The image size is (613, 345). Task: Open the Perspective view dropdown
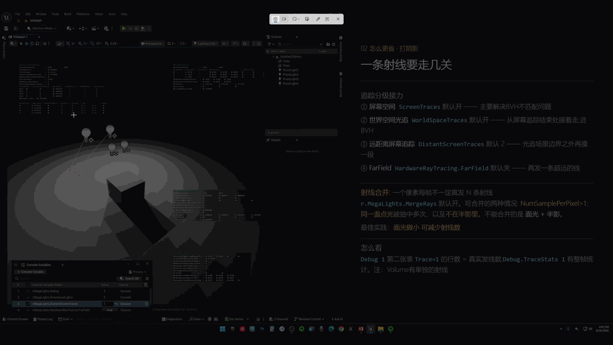[152, 44]
